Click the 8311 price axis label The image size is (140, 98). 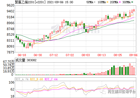click(10, 41)
